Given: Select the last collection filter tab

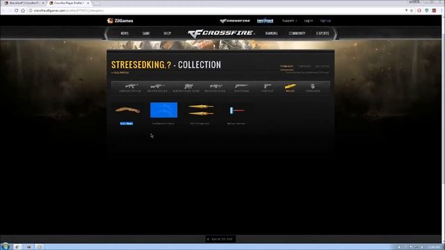Looking at the screenshot, I should 323,67.
